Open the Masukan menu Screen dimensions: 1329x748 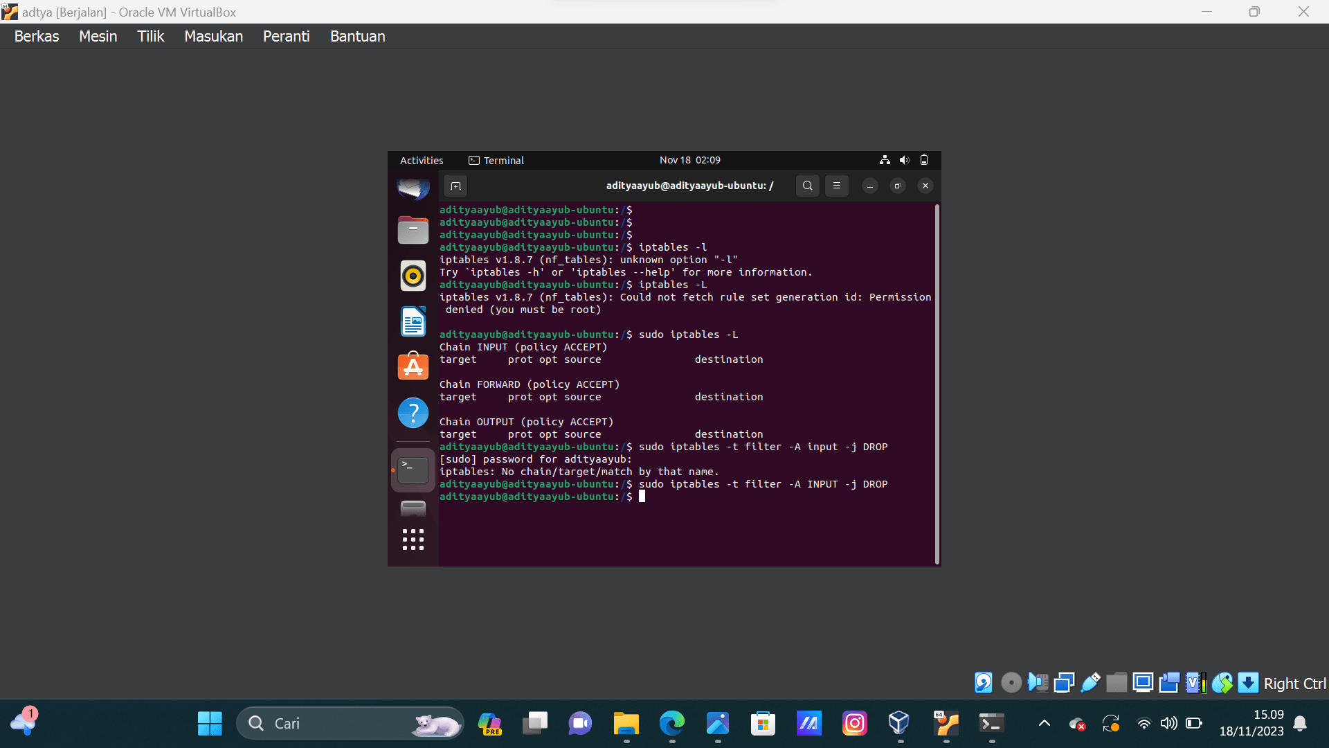tap(213, 36)
